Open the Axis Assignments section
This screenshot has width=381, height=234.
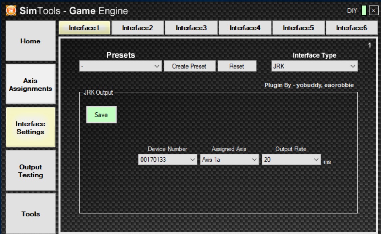(31, 84)
